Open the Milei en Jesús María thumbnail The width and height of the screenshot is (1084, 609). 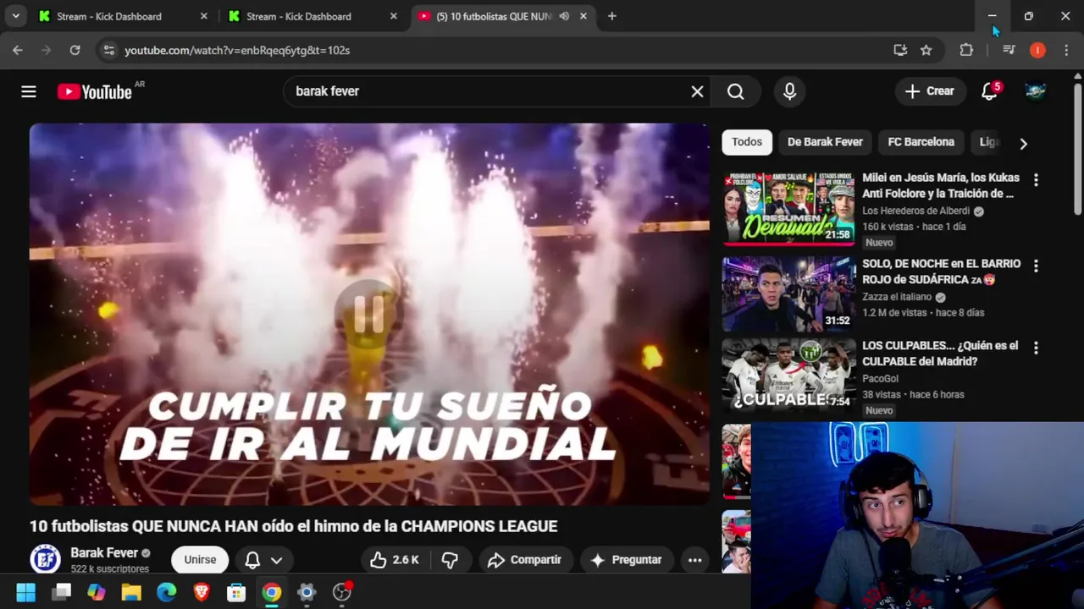(x=788, y=208)
